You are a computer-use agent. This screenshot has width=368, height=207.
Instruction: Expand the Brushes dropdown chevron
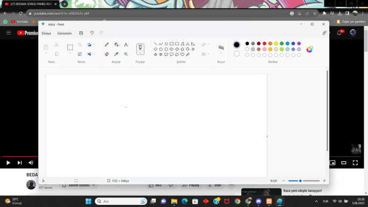click(140, 53)
